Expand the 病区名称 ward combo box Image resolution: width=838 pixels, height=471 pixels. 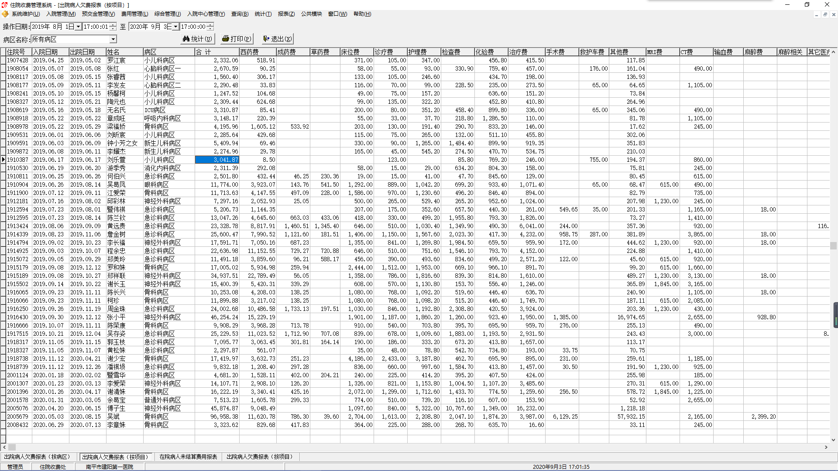coord(113,39)
